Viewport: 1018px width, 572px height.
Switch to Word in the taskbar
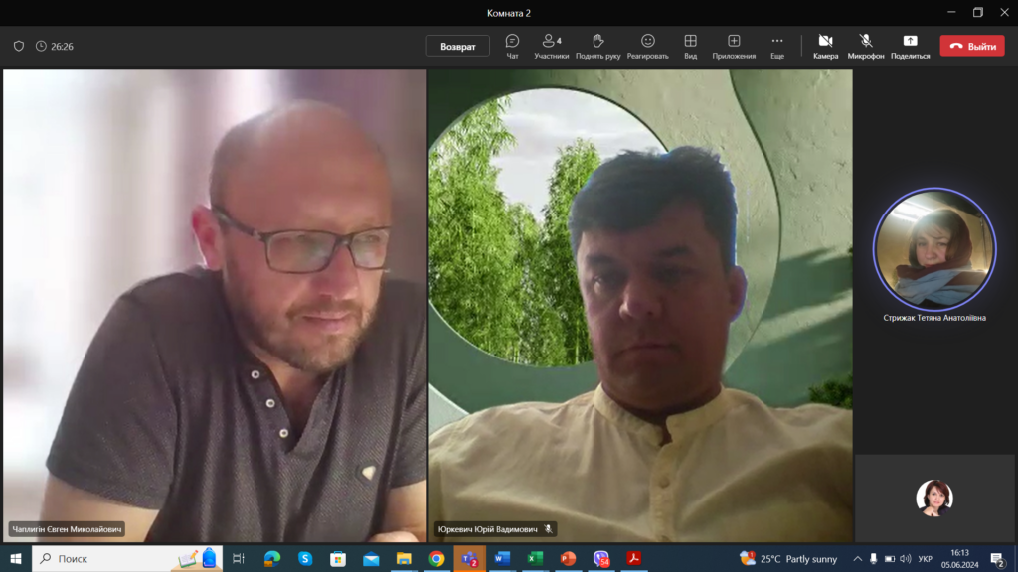[502, 559]
